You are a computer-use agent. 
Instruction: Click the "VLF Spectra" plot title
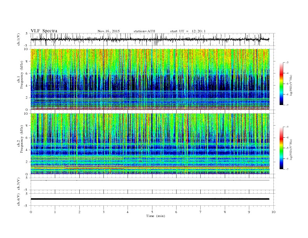tap(44, 31)
